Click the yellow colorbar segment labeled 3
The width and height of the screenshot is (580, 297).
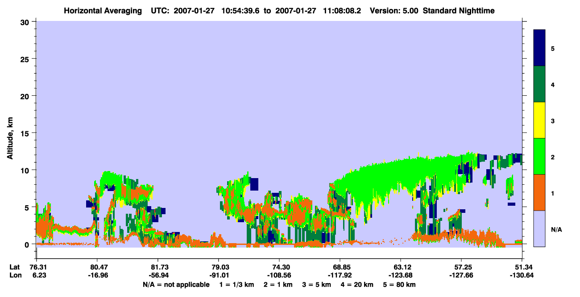click(539, 120)
